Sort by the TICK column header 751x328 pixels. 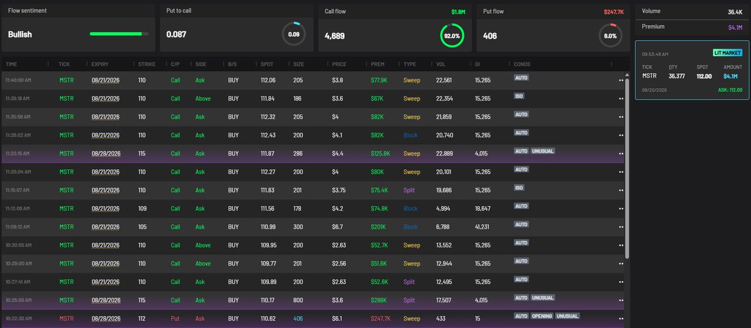[x=64, y=64]
